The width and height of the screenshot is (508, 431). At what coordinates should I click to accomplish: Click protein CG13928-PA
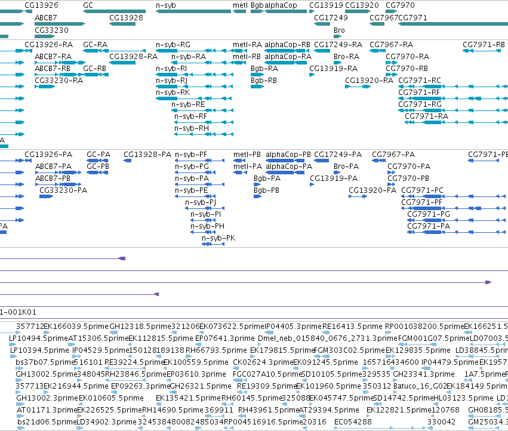(x=127, y=161)
